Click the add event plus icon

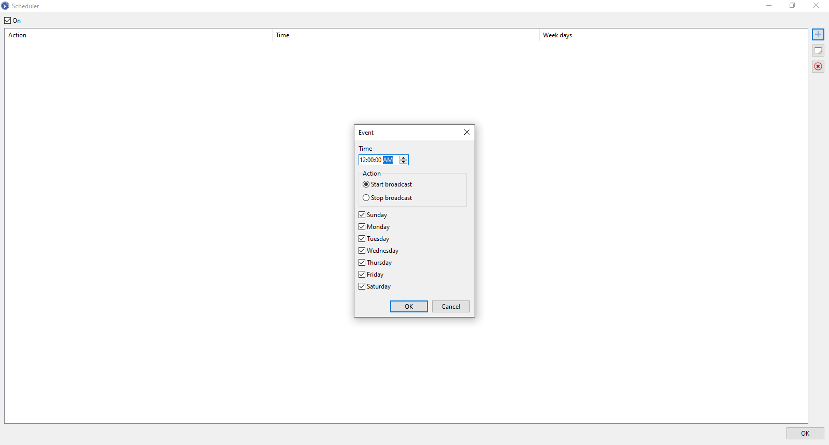coord(818,35)
